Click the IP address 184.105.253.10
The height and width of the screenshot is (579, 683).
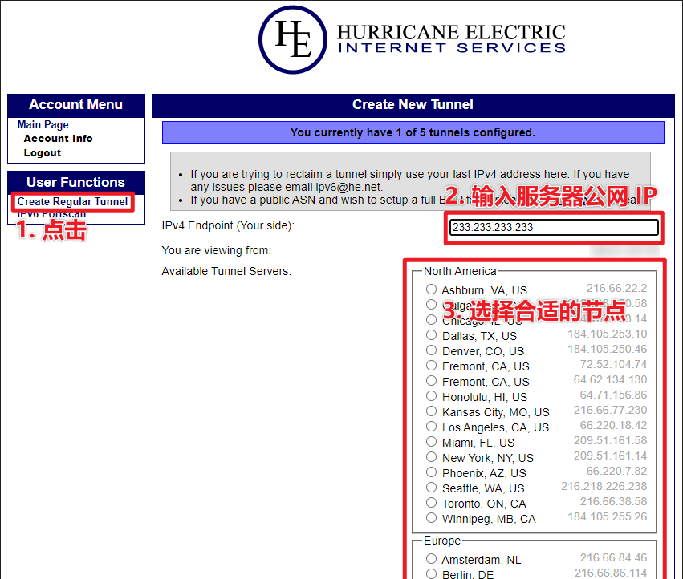608,334
